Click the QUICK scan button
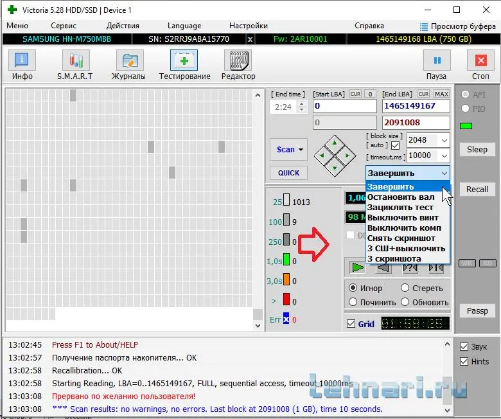The image size is (501, 419). 288,173
